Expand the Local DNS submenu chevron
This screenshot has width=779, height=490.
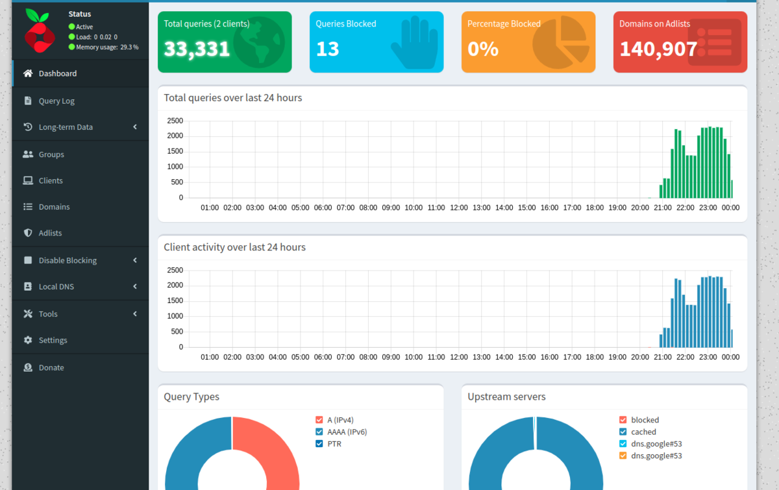click(x=135, y=286)
